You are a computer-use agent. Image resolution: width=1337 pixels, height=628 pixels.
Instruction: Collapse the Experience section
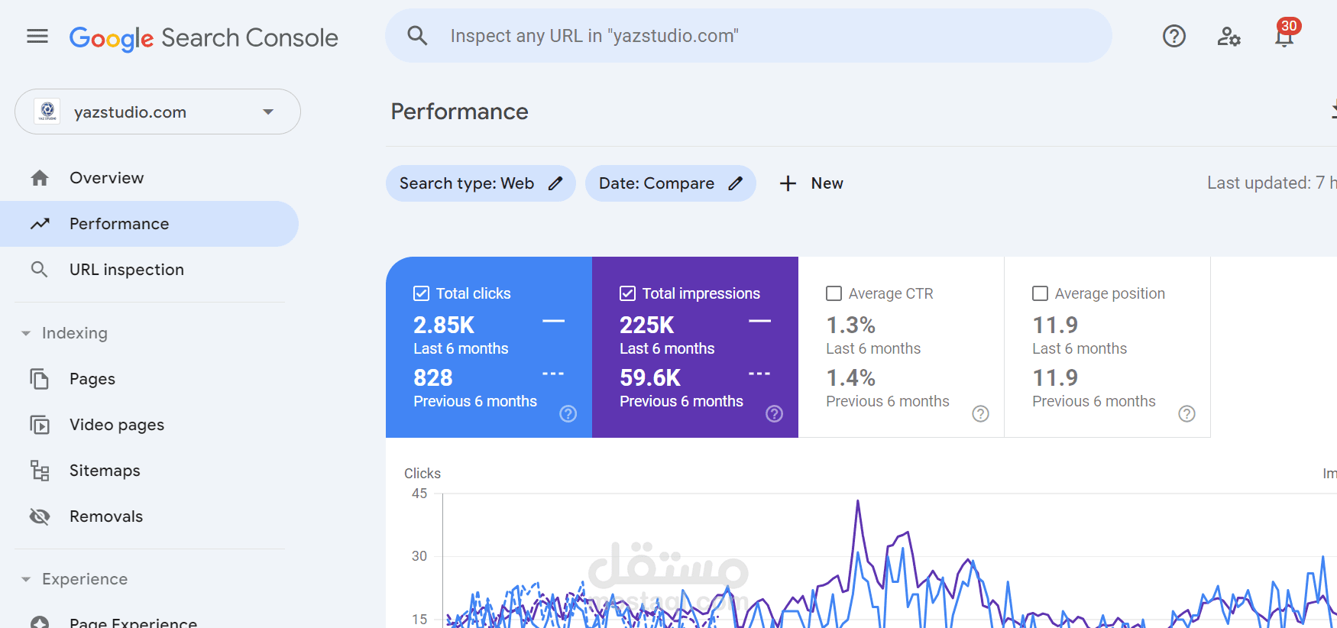(x=26, y=579)
